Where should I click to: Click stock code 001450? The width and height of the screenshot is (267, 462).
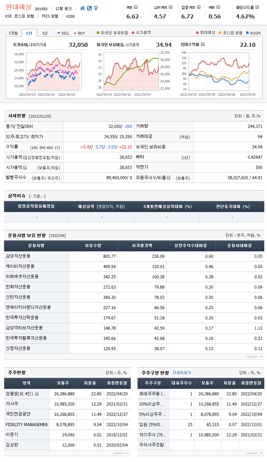pyautogui.click(x=41, y=9)
